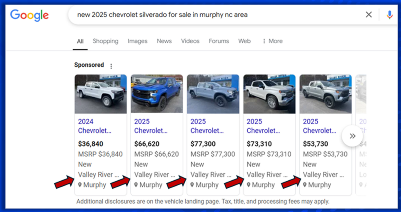Click the Additional disclosures notice text
Viewport: 401px width, 212px height.
[x=203, y=201]
